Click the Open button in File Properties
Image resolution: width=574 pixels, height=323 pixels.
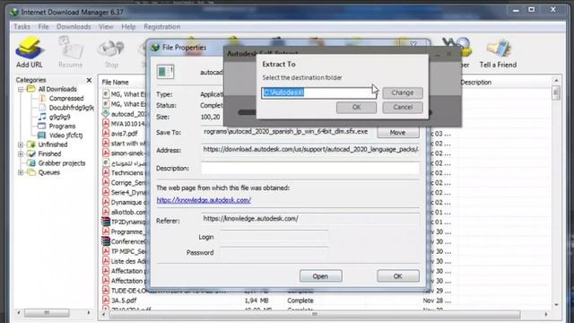[x=321, y=276]
